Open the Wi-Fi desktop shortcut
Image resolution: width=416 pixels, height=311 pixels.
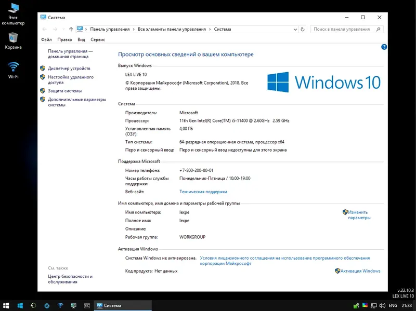14,70
